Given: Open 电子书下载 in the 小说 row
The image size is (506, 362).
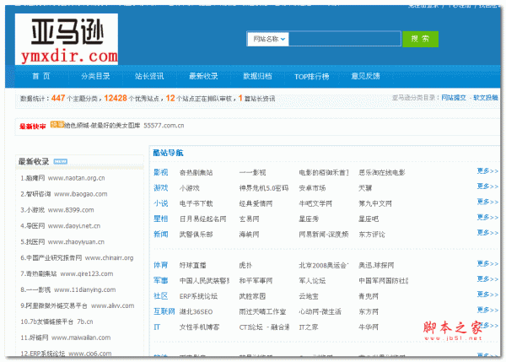Looking at the screenshot, I should (196, 203).
